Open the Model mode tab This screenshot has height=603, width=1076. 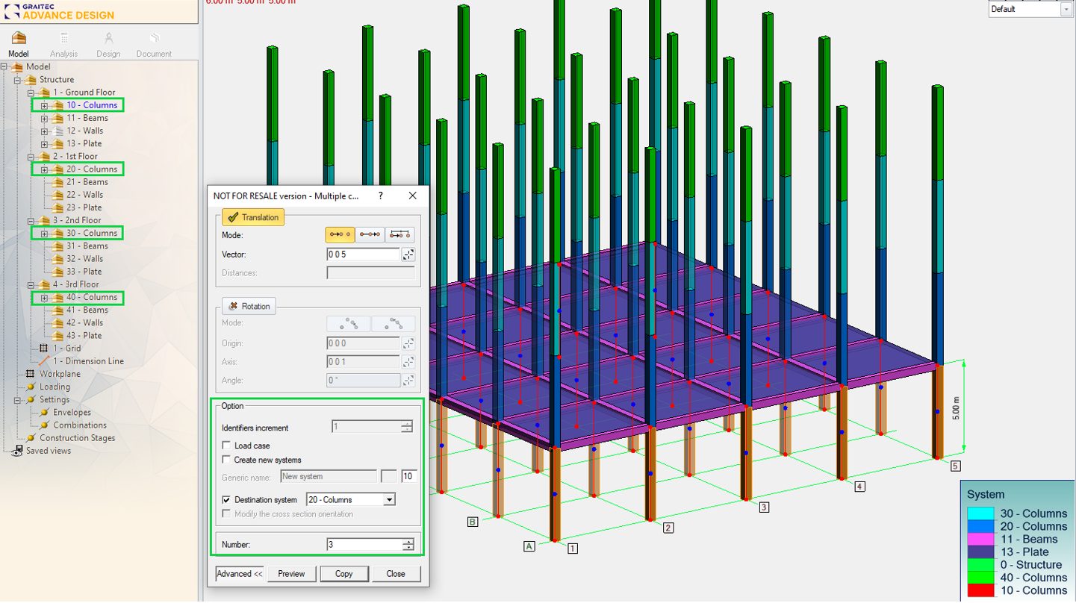19,45
